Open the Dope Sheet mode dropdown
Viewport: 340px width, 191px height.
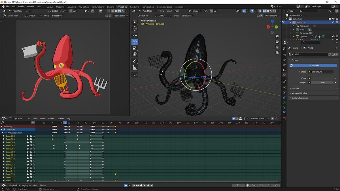(x=20, y=119)
